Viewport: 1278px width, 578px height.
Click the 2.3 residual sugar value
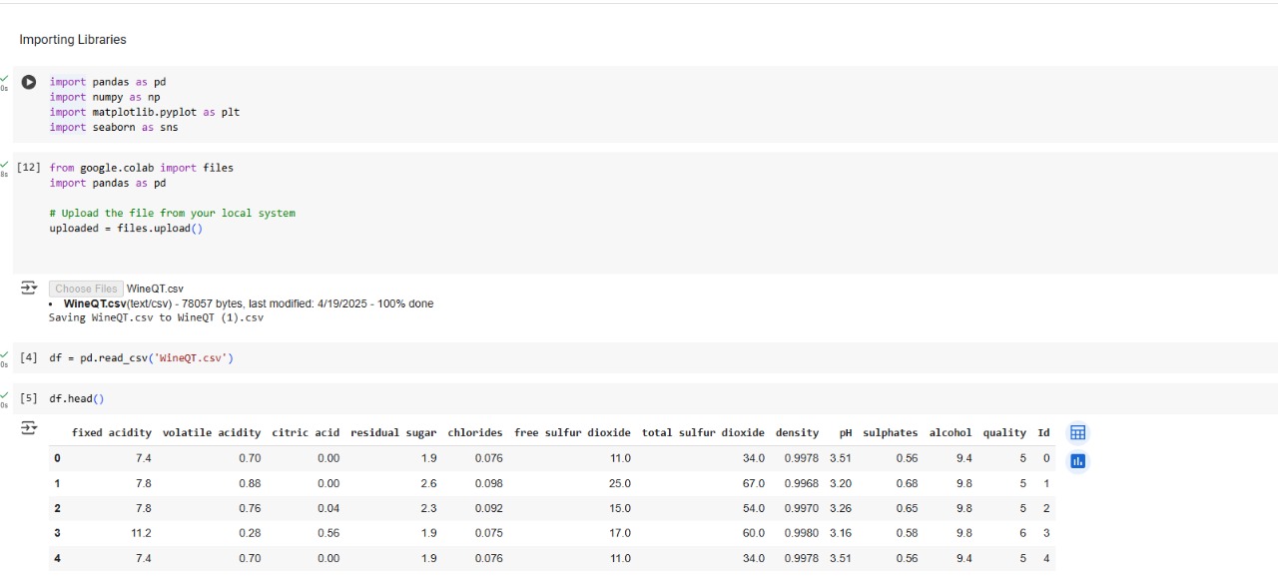(428, 508)
